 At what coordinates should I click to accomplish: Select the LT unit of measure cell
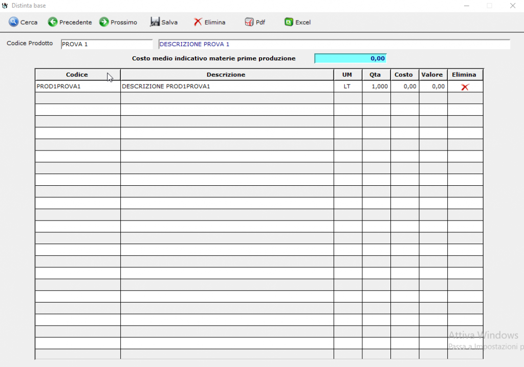click(x=347, y=87)
